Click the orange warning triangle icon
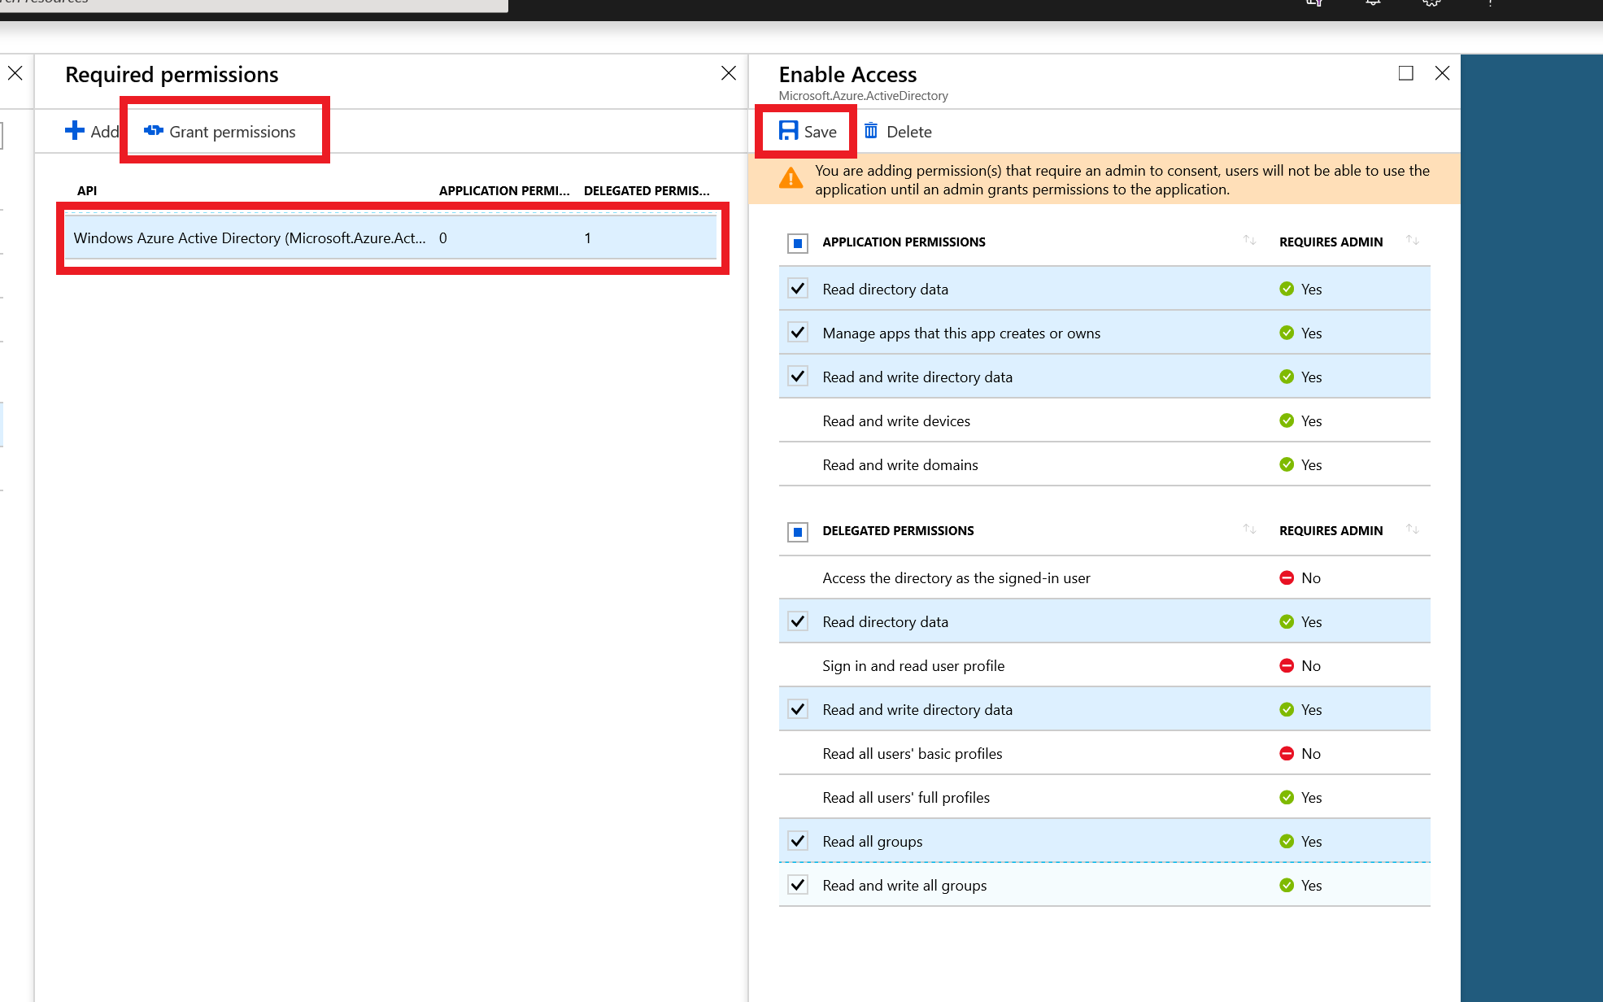1603x1002 pixels. tap(791, 179)
